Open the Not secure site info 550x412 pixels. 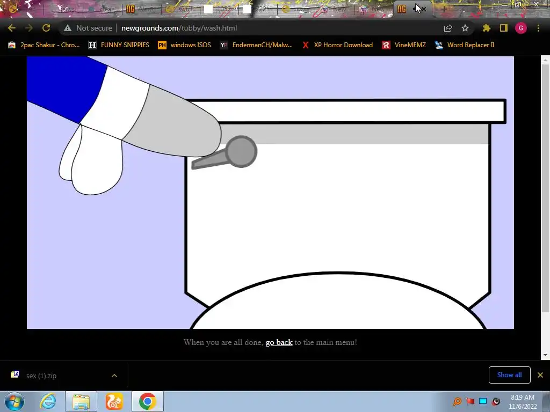point(88,28)
